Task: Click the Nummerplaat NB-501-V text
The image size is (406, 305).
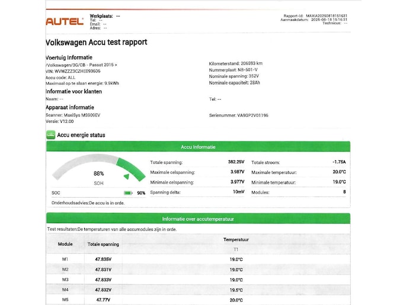Action: (234, 69)
